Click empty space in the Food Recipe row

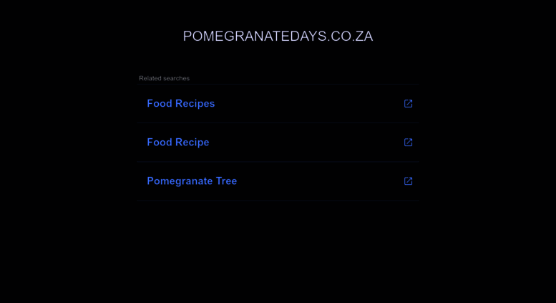tap(308, 143)
